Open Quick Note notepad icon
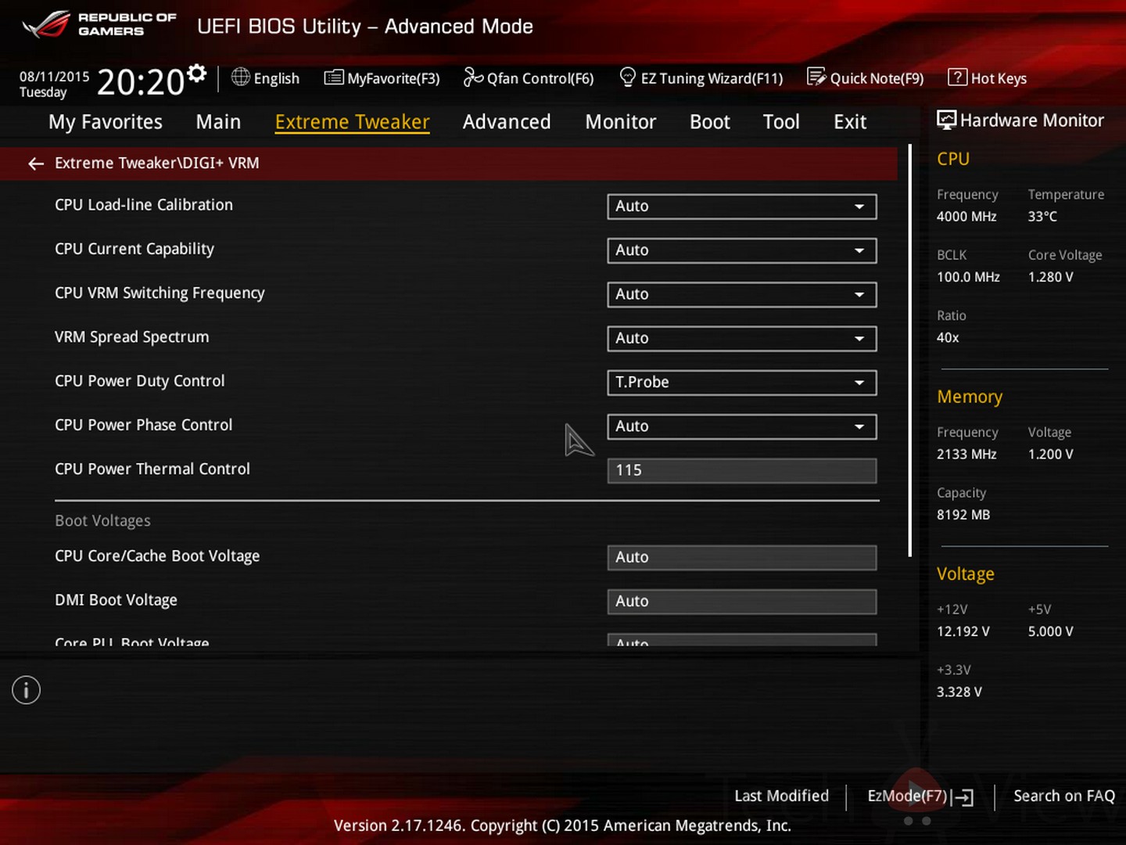 816,77
